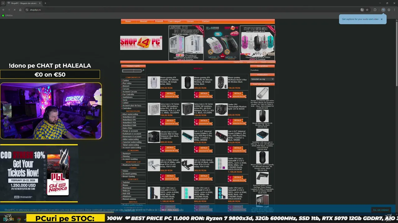Viewport: 398px width, 223px height.
Task: Open the media control icon in toolbar
Action: pos(383,10)
